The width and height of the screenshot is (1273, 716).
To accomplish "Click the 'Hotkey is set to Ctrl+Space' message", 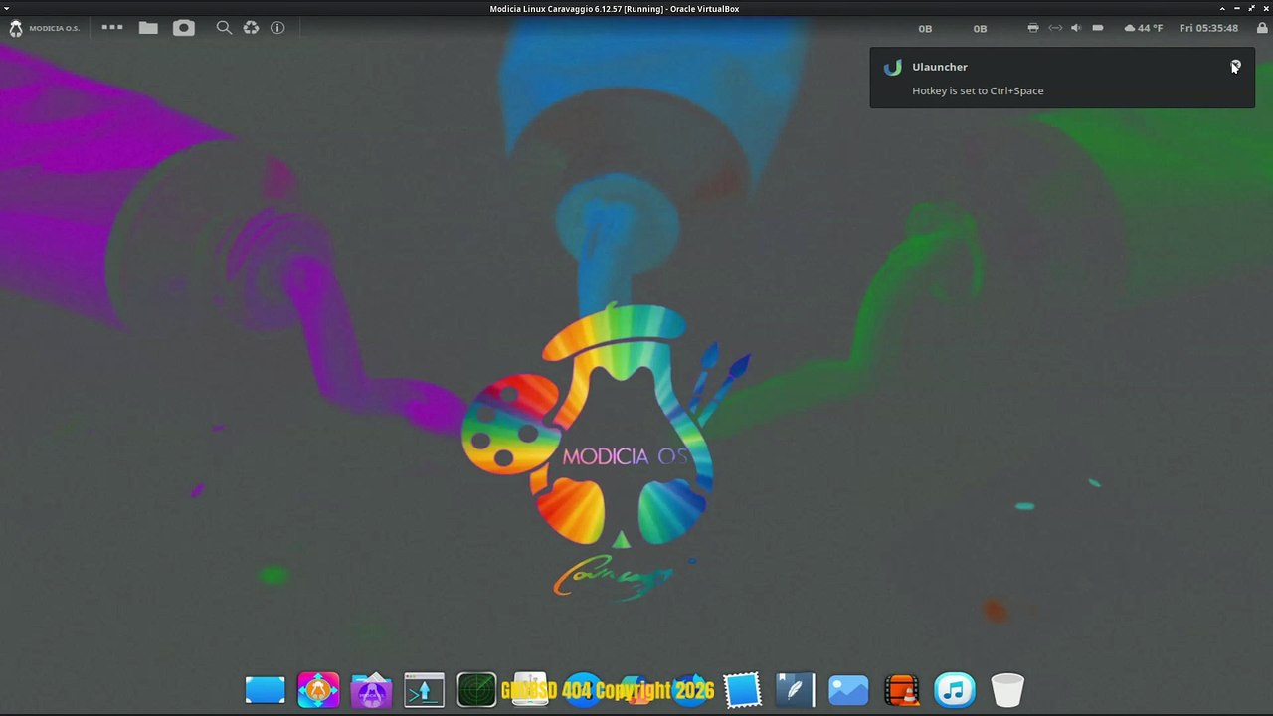I will click(978, 90).
